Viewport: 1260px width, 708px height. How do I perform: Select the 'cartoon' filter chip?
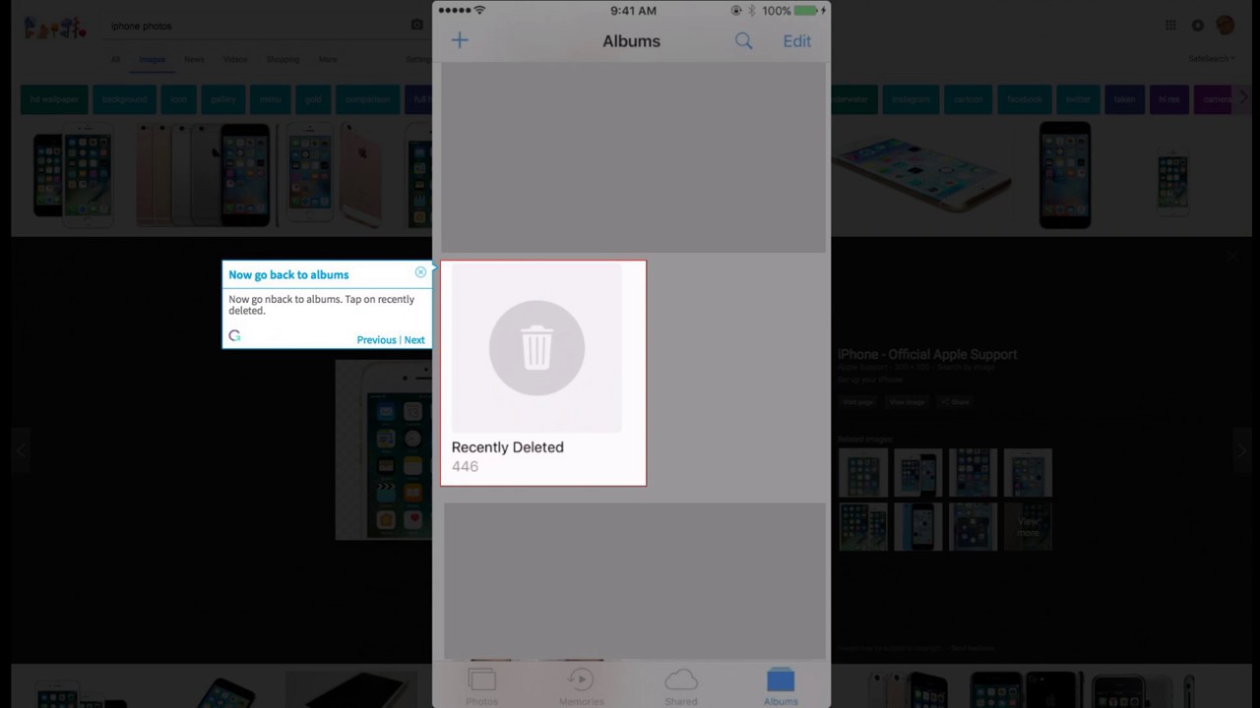(969, 99)
